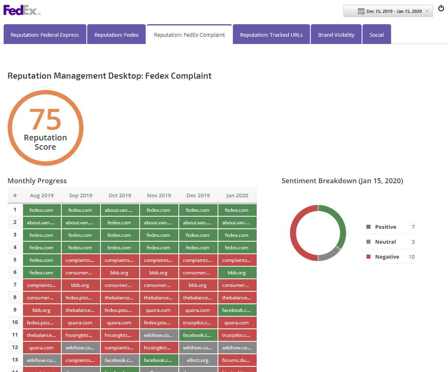This screenshot has width=448, height=372.
Task: Click the Negative red legend swatch
Action: pos(368,257)
